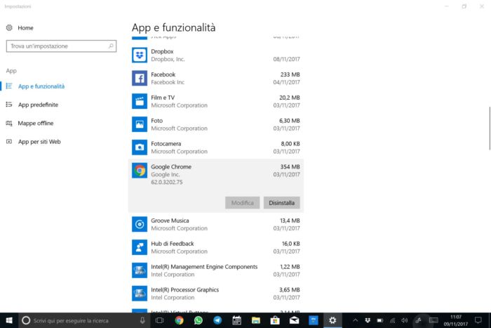
Task: Go to App e funzionalità section
Action: coord(41,86)
